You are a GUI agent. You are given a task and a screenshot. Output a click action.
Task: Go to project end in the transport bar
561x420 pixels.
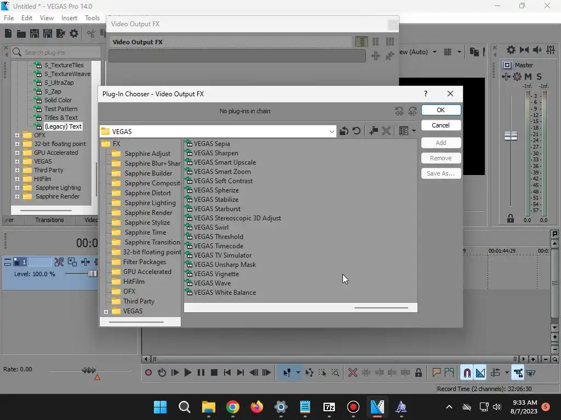[x=241, y=373]
